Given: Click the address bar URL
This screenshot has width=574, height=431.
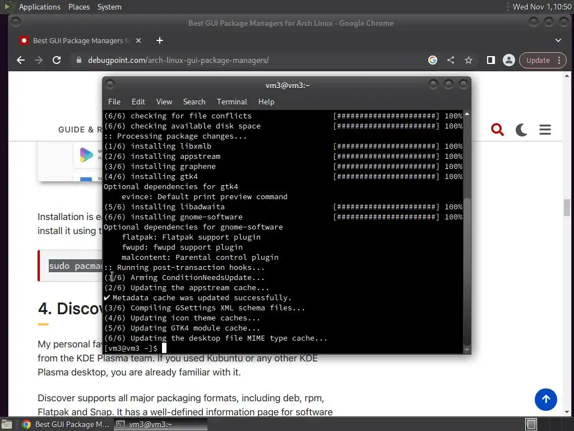Looking at the screenshot, I should 178,60.
